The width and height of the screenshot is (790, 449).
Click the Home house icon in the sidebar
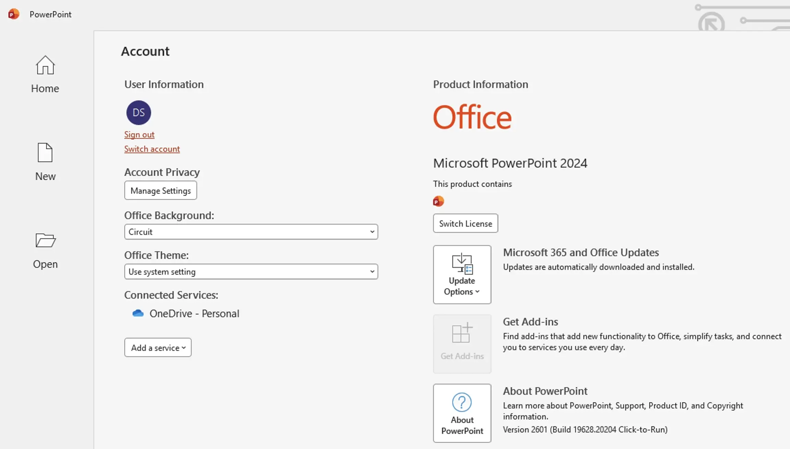(45, 65)
